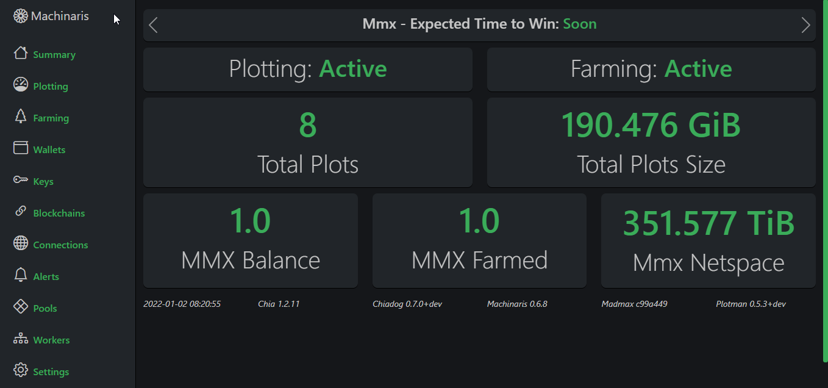Select the Keys key icon
828x388 pixels.
click(20, 181)
